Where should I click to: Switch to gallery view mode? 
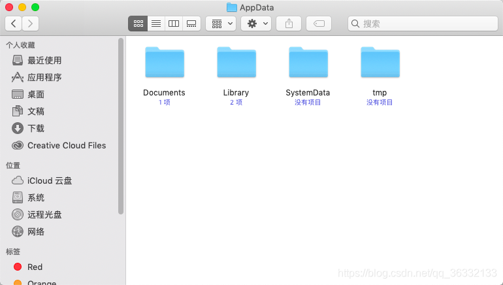(191, 24)
